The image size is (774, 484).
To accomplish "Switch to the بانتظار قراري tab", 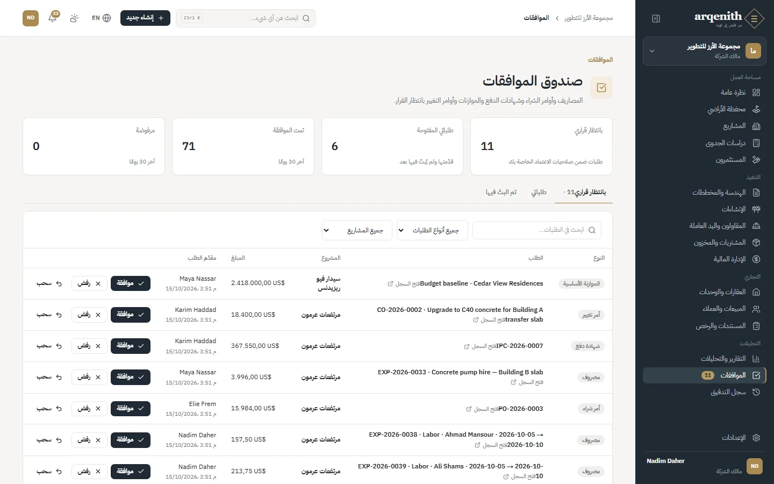I will click(585, 193).
